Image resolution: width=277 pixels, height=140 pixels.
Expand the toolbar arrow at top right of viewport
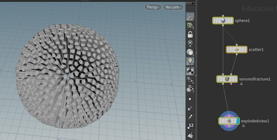pos(193,3)
